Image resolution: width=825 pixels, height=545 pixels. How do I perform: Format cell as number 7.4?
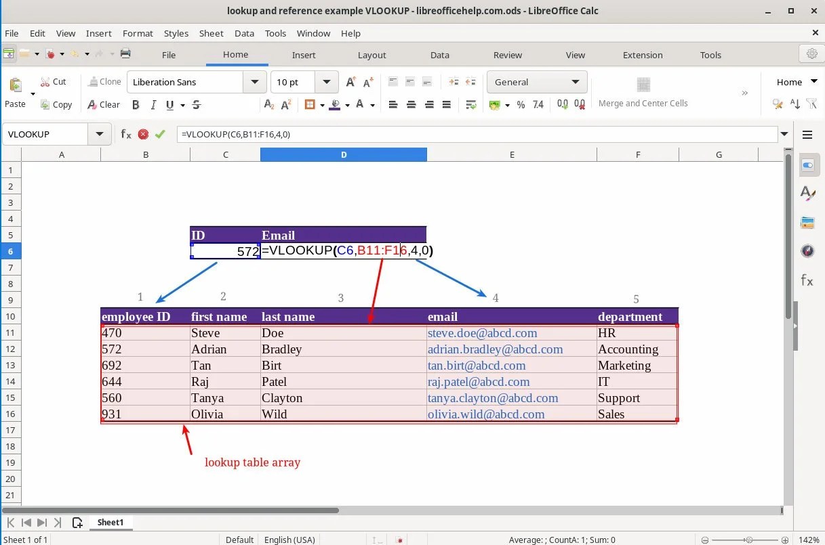pos(538,104)
